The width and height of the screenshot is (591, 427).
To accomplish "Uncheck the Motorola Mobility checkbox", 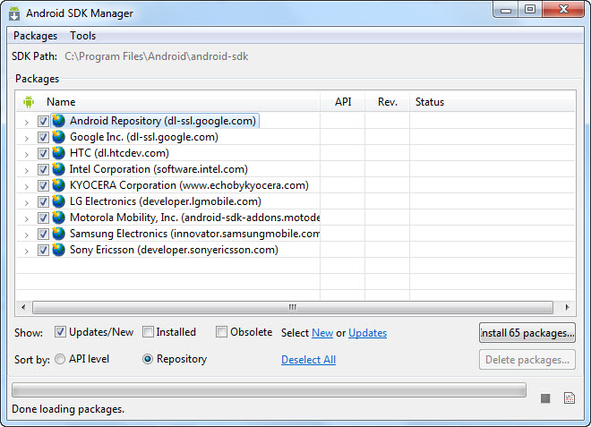I will 43,218.
